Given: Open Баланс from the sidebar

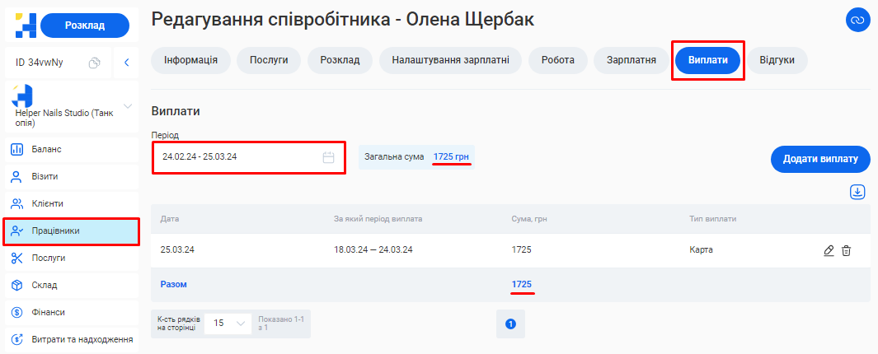Looking at the screenshot, I should point(46,149).
